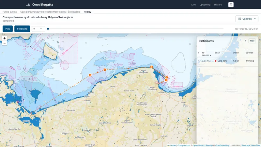Start replay with Play button
This screenshot has height=147, width=261.
point(8,29)
